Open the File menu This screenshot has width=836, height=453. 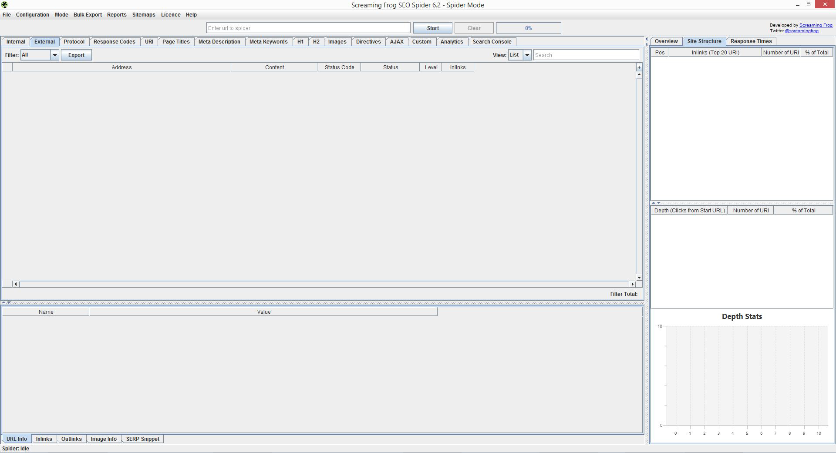[x=7, y=15]
